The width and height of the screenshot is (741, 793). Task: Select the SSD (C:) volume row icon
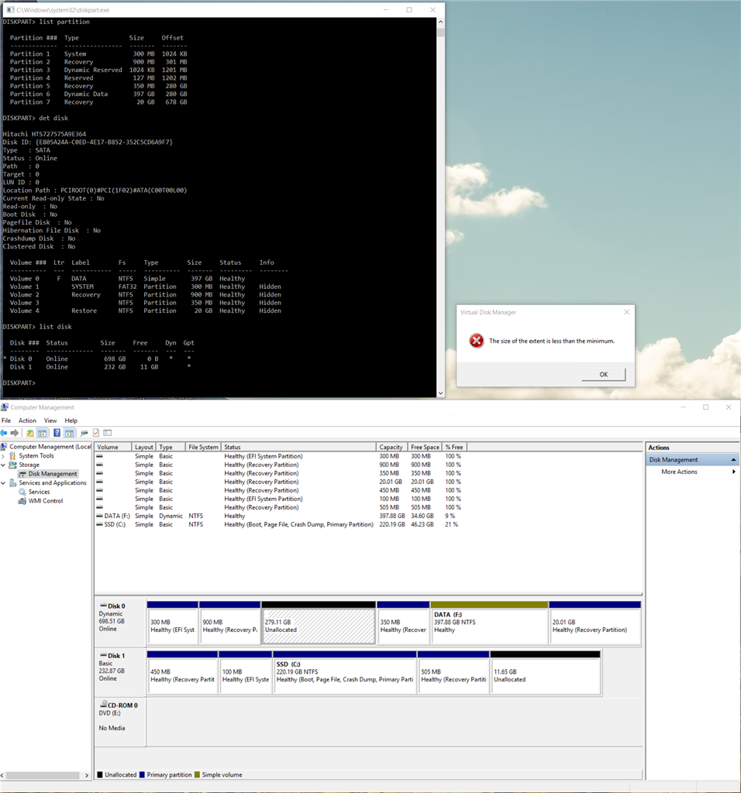(x=100, y=524)
